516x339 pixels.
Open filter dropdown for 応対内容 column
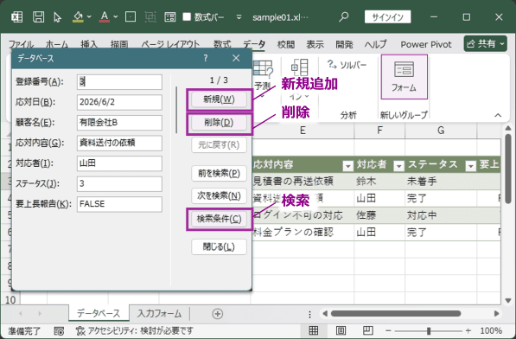(347, 166)
